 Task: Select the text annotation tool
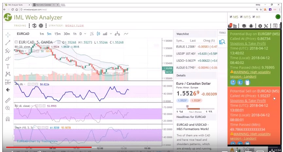tap(8, 66)
